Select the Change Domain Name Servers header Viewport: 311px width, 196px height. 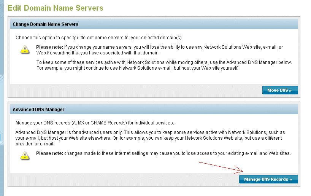coord(46,24)
